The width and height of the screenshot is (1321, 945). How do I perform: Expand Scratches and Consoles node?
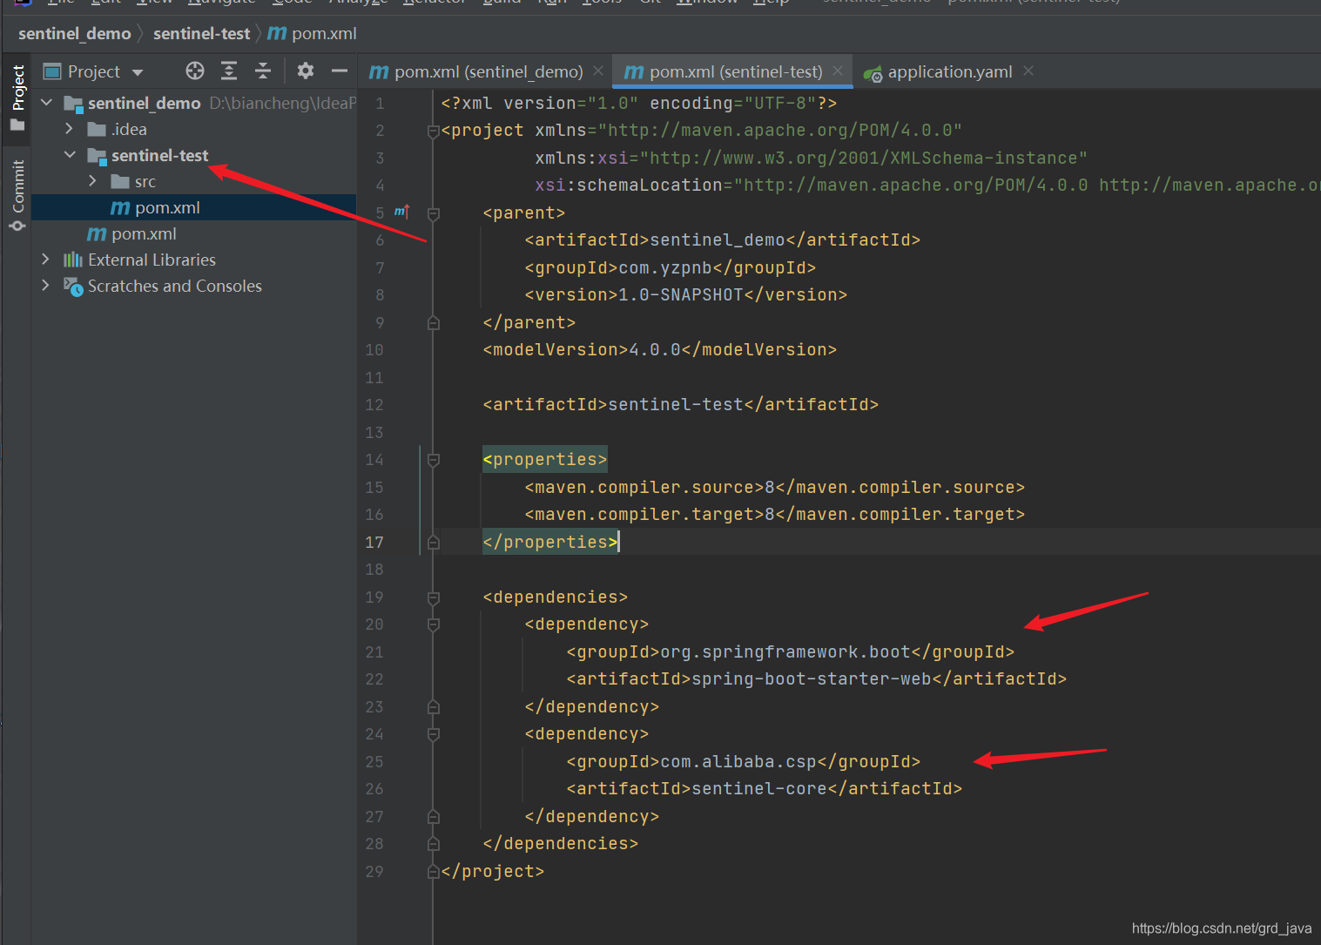(x=46, y=286)
